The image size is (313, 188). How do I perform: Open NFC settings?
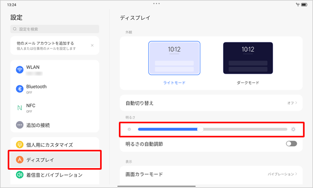[x=55, y=108]
